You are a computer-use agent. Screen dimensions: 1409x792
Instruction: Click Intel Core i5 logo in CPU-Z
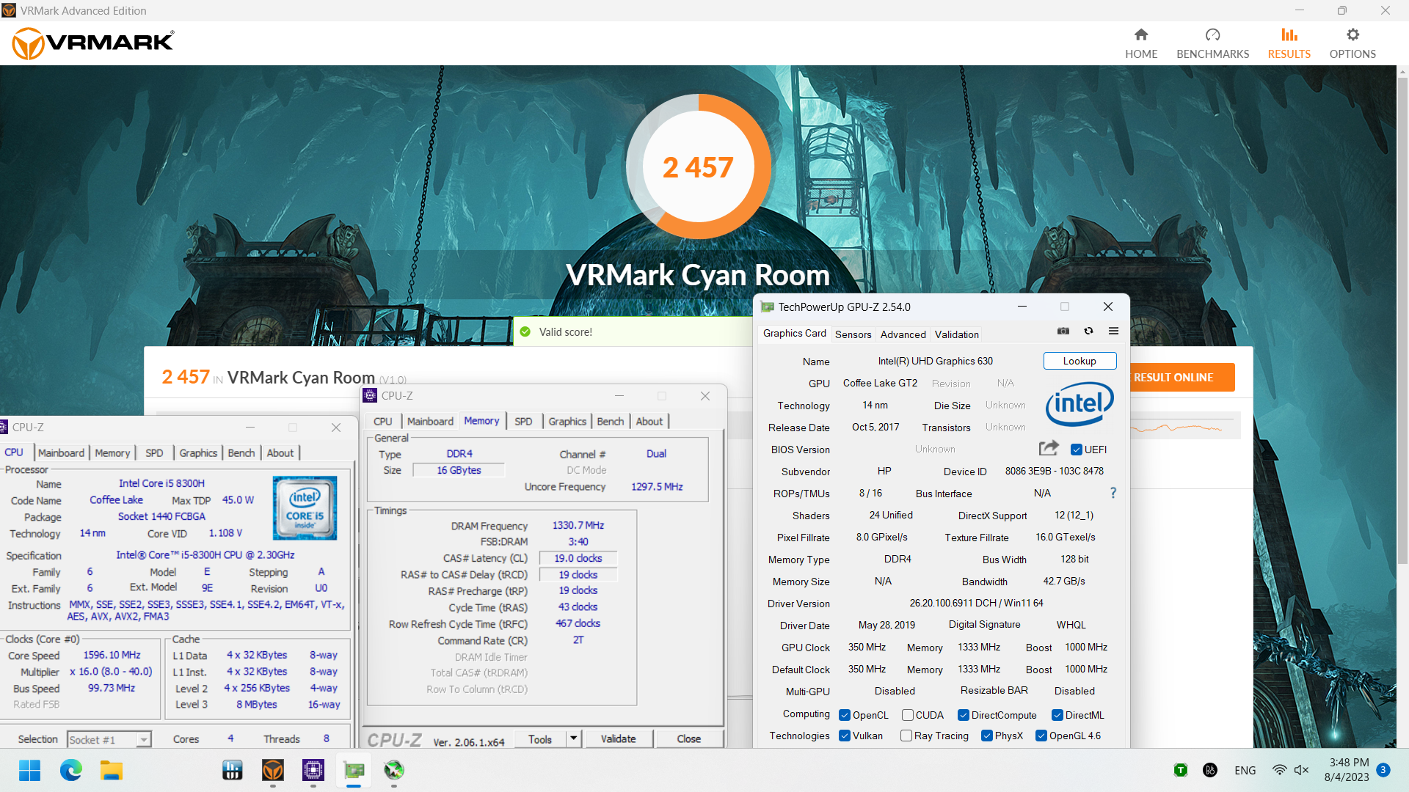click(x=305, y=508)
